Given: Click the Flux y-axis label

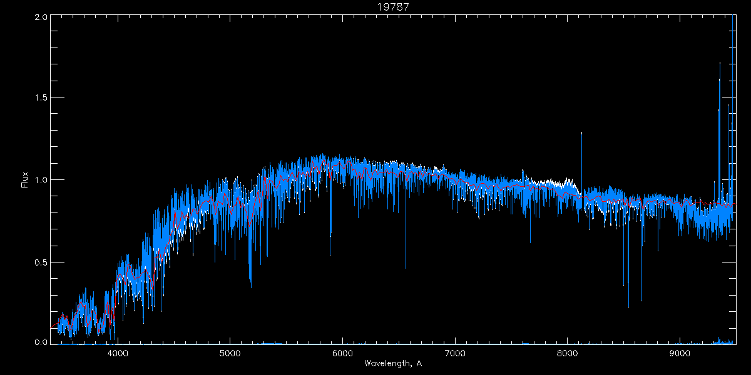Looking at the screenshot, I should click(x=25, y=179).
